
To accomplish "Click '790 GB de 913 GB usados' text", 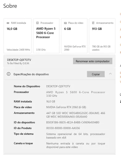I will (x=101, y=48).
